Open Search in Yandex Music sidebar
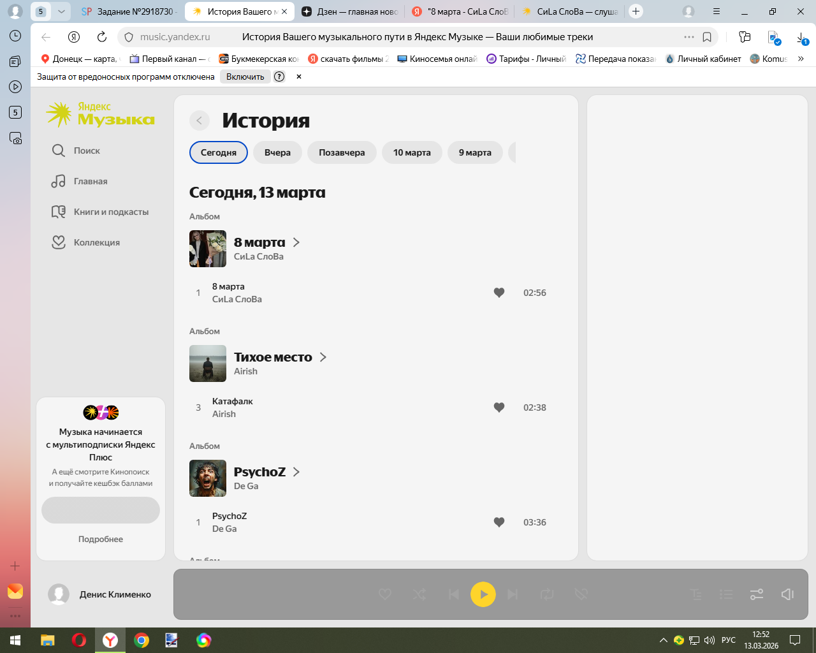The image size is (816, 653). point(75,150)
